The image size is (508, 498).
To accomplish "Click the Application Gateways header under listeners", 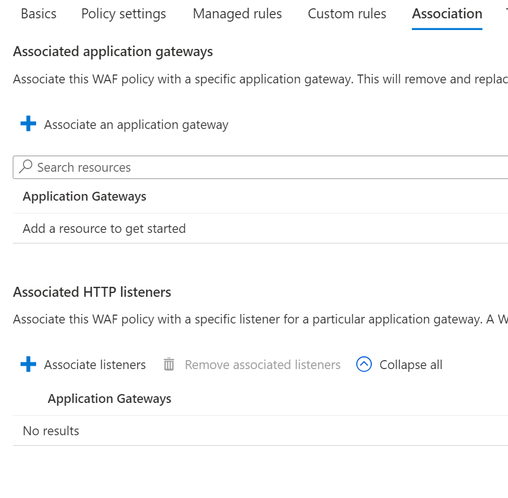I will (x=109, y=399).
